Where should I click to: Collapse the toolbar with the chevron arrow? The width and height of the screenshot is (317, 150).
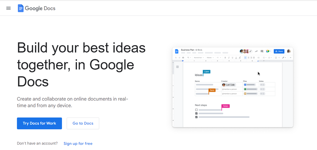coord(290,58)
